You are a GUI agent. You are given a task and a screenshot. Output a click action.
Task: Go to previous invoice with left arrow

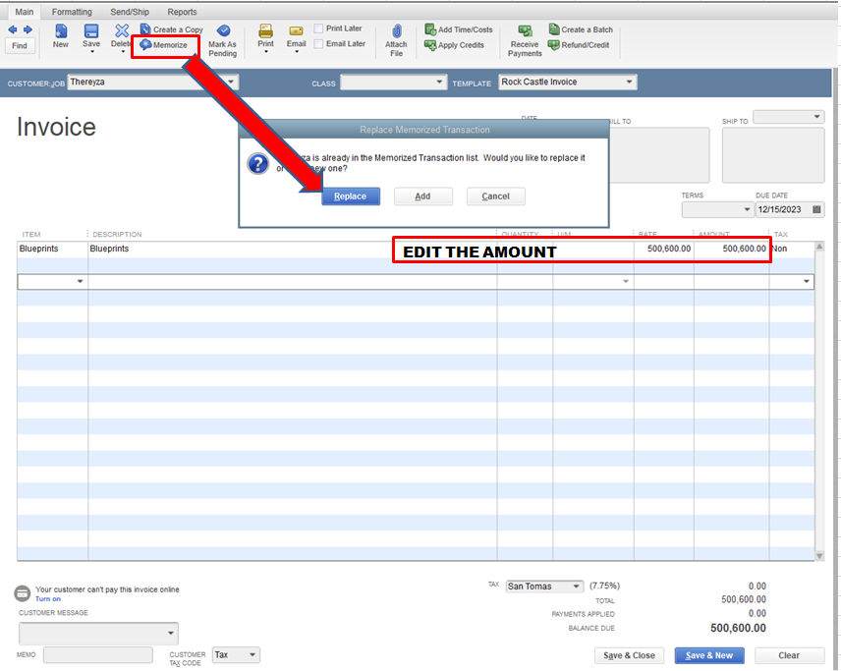pos(13,29)
